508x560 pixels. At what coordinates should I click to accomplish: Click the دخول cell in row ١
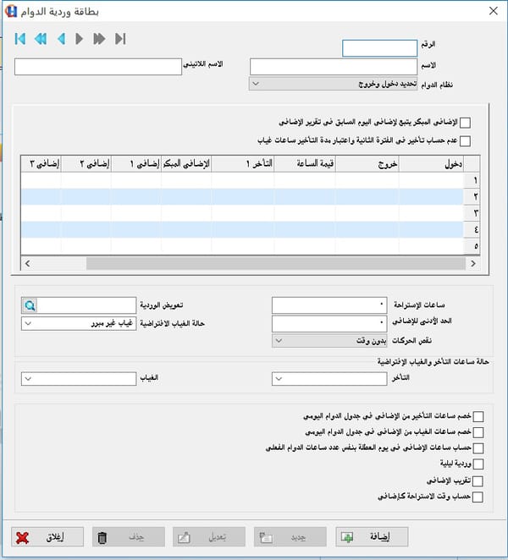click(431, 180)
